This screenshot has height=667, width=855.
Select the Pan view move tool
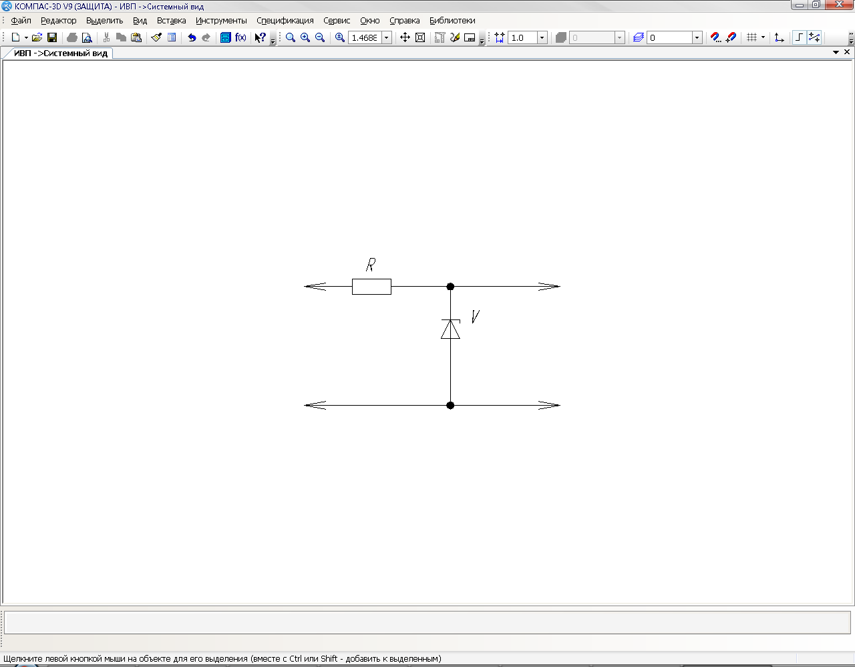[405, 38]
